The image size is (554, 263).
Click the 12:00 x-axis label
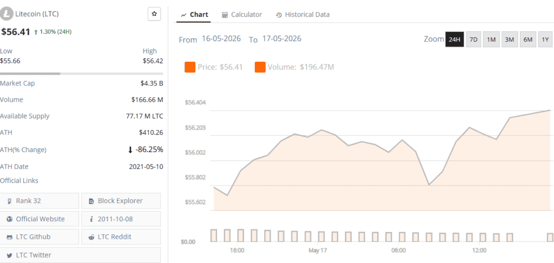point(479,251)
